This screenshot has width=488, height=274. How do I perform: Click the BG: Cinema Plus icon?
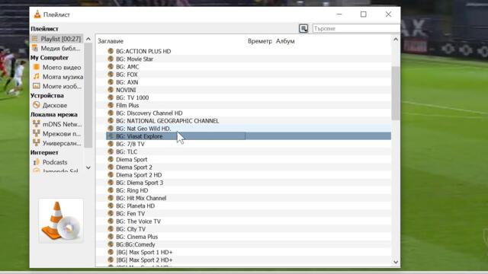[111, 237]
